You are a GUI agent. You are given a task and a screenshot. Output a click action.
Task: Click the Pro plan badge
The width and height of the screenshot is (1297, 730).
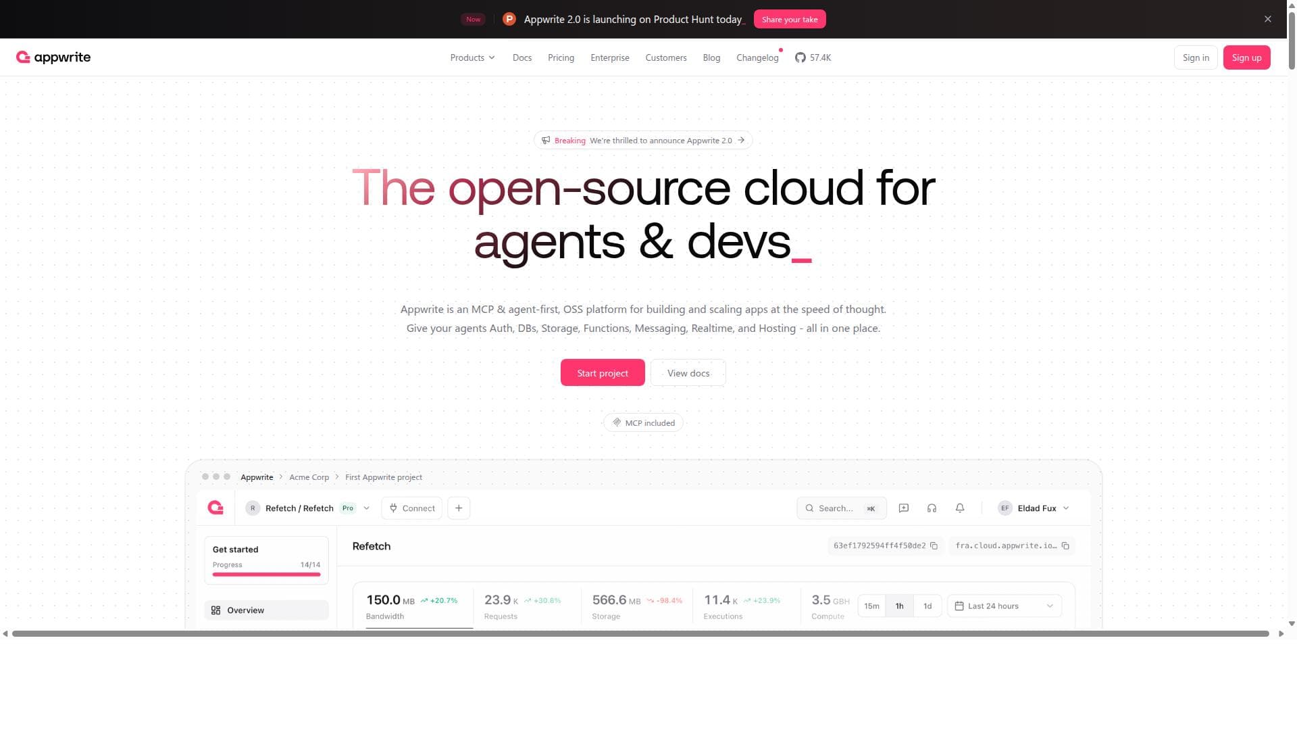[348, 508]
